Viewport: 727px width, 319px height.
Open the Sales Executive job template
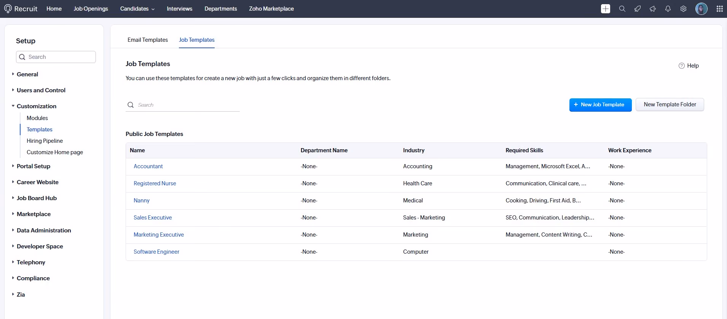[x=153, y=218]
